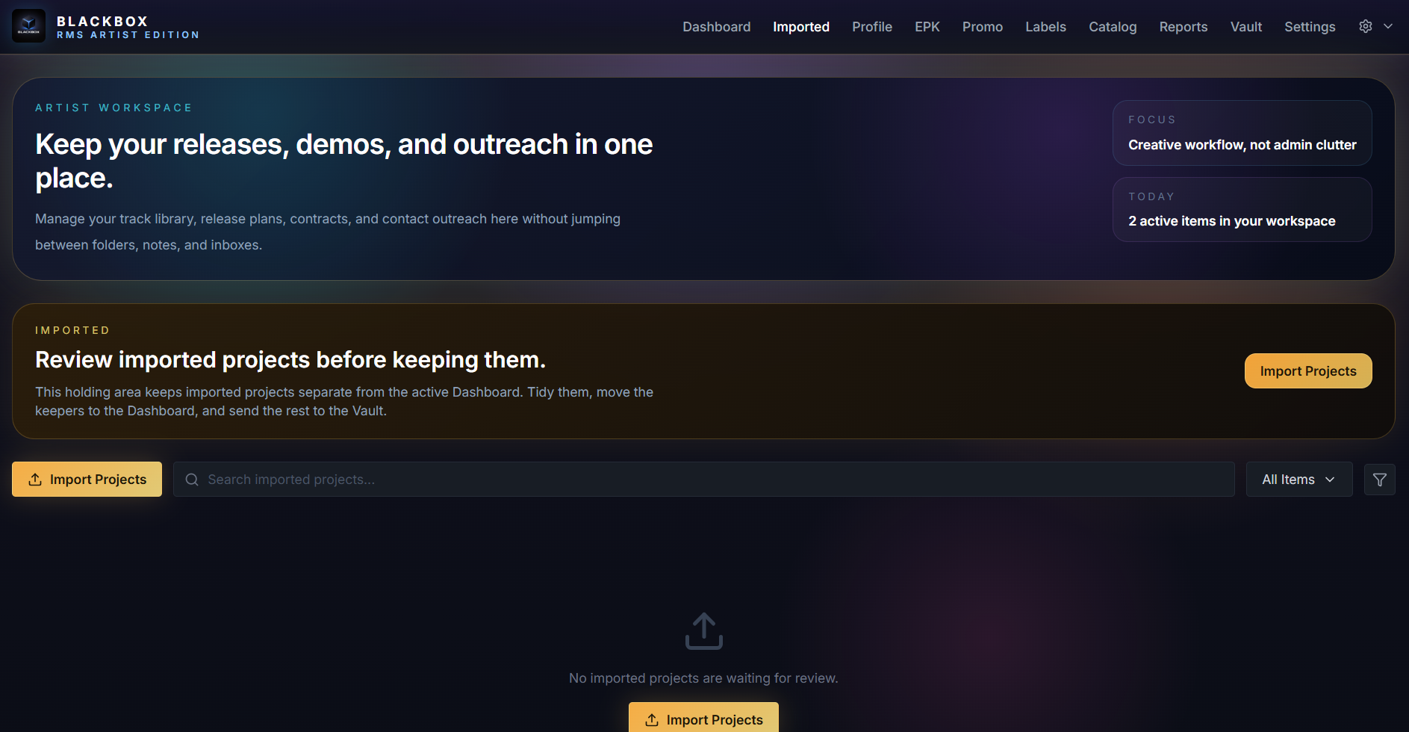This screenshot has height=732, width=1409.
Task: Visit the Catalog page
Action: tap(1112, 26)
